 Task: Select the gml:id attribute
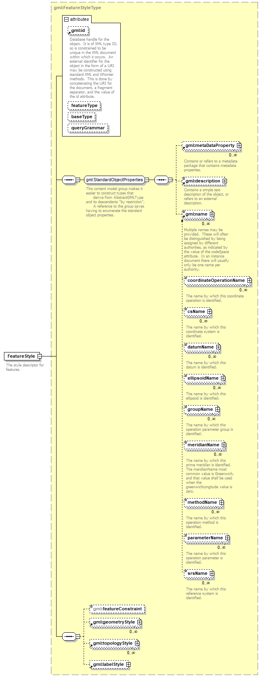pos(78,31)
